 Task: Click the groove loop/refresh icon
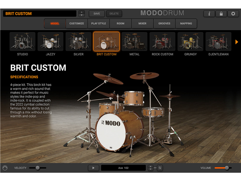tap(160, 168)
